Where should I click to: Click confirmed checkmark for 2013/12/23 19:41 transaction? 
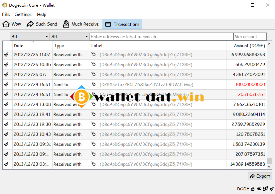click(6, 114)
